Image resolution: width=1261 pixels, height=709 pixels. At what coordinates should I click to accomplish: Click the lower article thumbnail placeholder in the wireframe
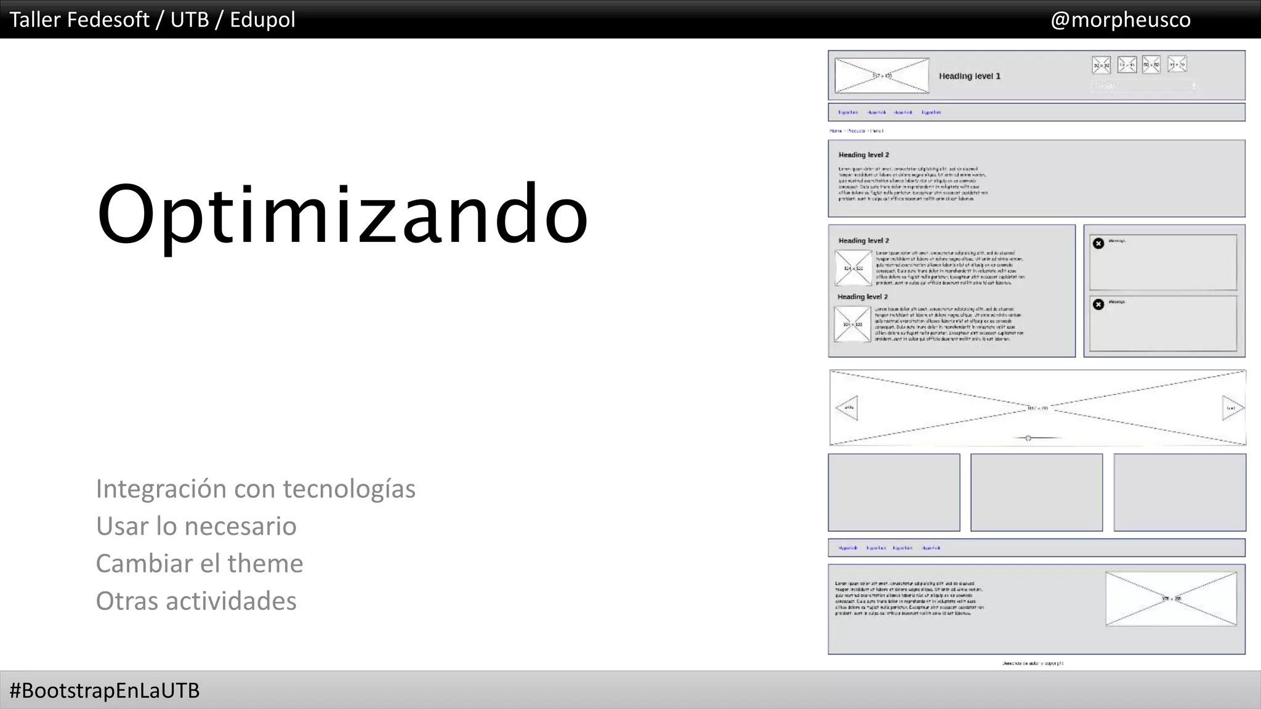click(x=853, y=324)
